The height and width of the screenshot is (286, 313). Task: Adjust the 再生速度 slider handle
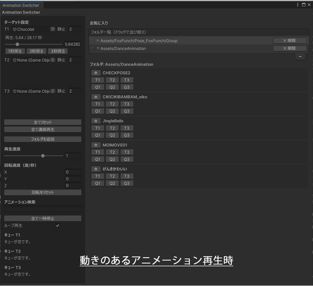coord(43,156)
